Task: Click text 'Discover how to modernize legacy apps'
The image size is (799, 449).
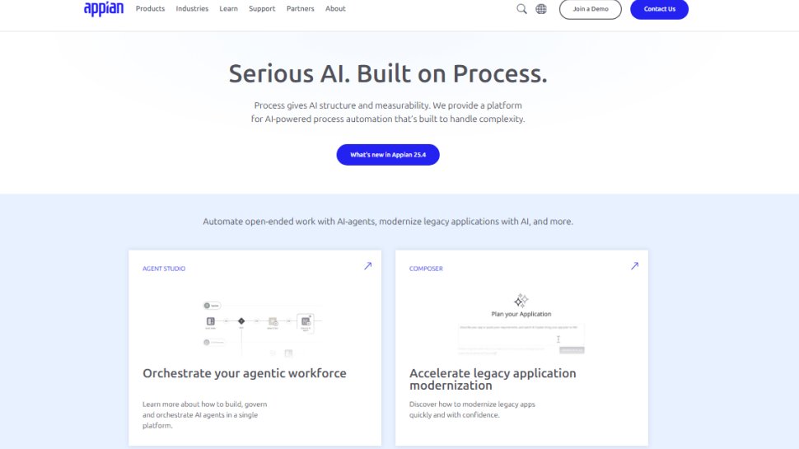Action: [x=472, y=405]
